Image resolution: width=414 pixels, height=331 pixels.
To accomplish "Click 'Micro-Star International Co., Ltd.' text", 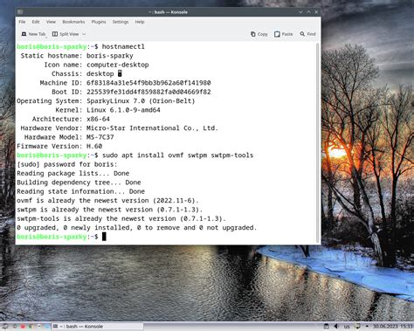I will point(152,128).
